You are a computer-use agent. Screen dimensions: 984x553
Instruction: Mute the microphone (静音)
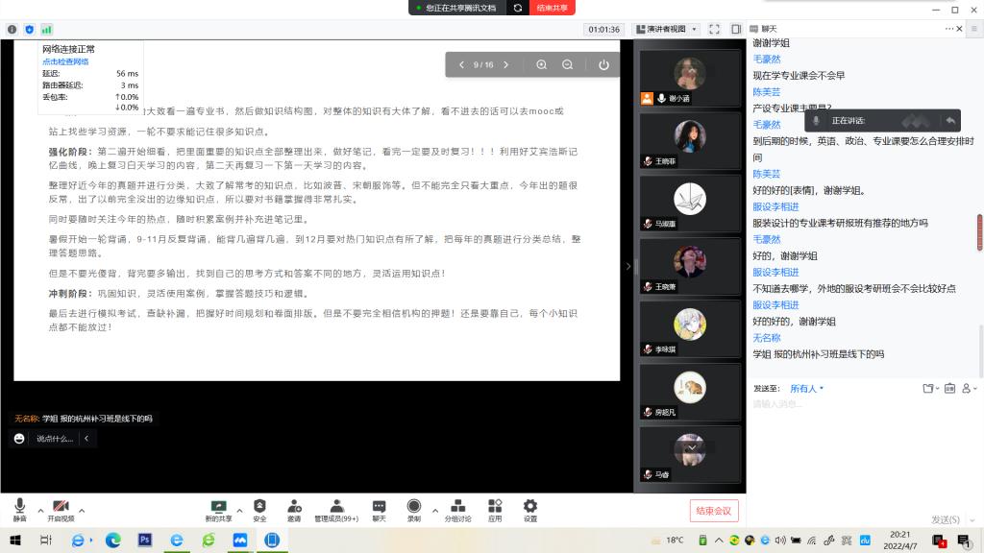(19, 509)
